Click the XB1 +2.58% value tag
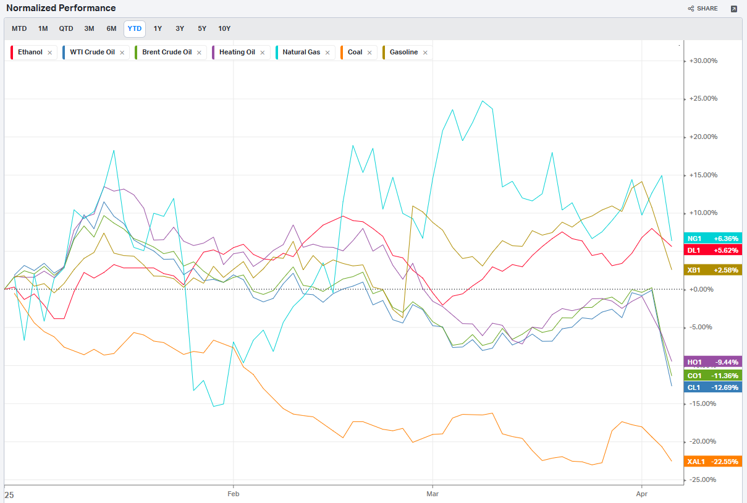Viewport: 747px width, 503px height. [713, 270]
